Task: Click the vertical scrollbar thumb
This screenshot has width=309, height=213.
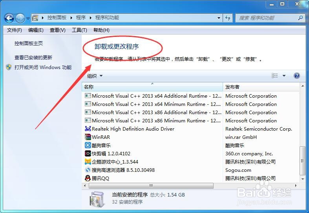Action: pyautogui.click(x=302, y=161)
